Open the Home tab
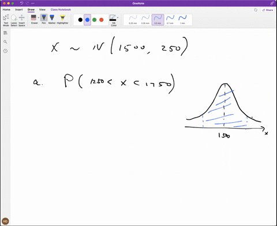Image resolution: width=277 pixels, height=226 pixels. pyautogui.click(x=6, y=10)
